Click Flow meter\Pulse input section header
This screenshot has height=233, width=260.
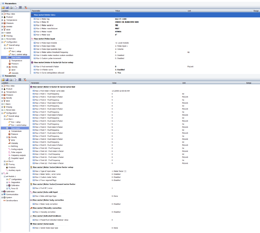(44, 39)
